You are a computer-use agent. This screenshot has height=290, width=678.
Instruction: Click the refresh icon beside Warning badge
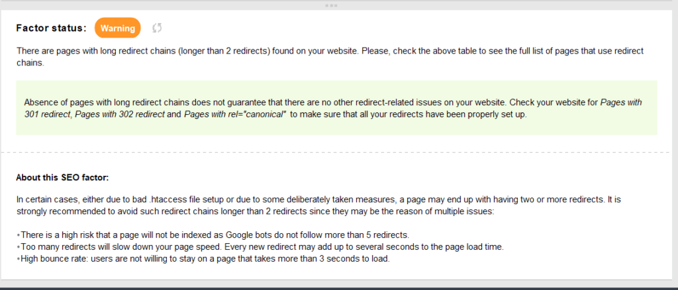pyautogui.click(x=157, y=28)
